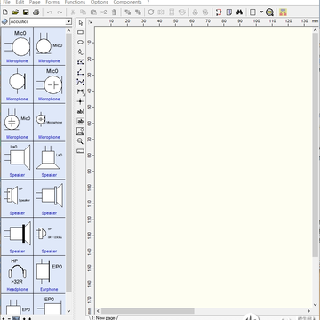Viewport: 320px width, 320px height.
Task: Open the page form dropdown arrow in toolbar
Action: [x=261, y=12]
